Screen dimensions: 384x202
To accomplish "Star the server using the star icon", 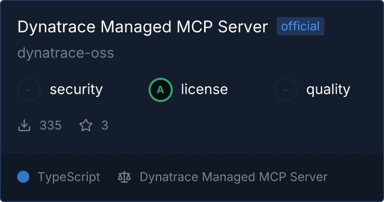I will tap(86, 125).
